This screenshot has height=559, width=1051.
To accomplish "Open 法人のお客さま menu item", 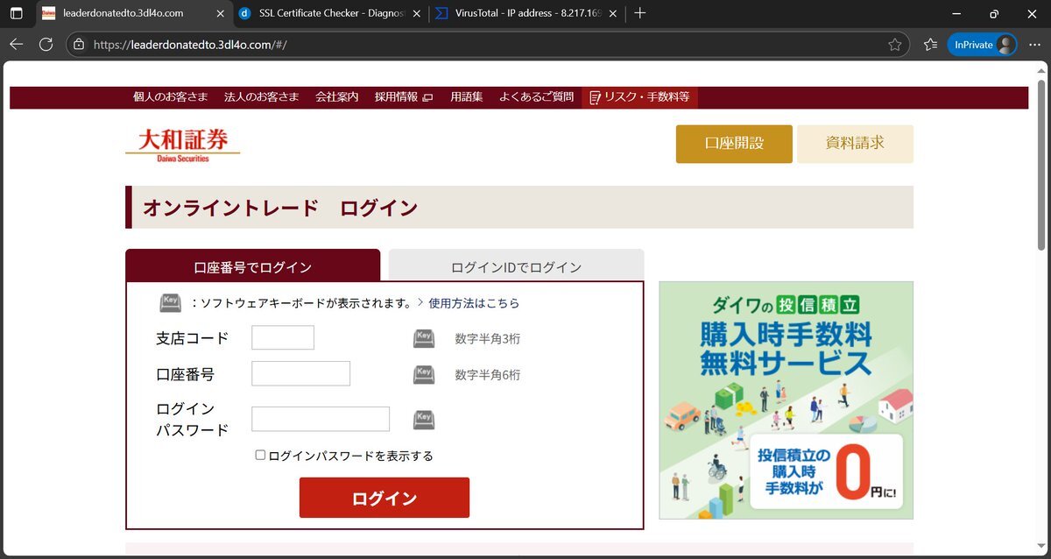I will [262, 97].
